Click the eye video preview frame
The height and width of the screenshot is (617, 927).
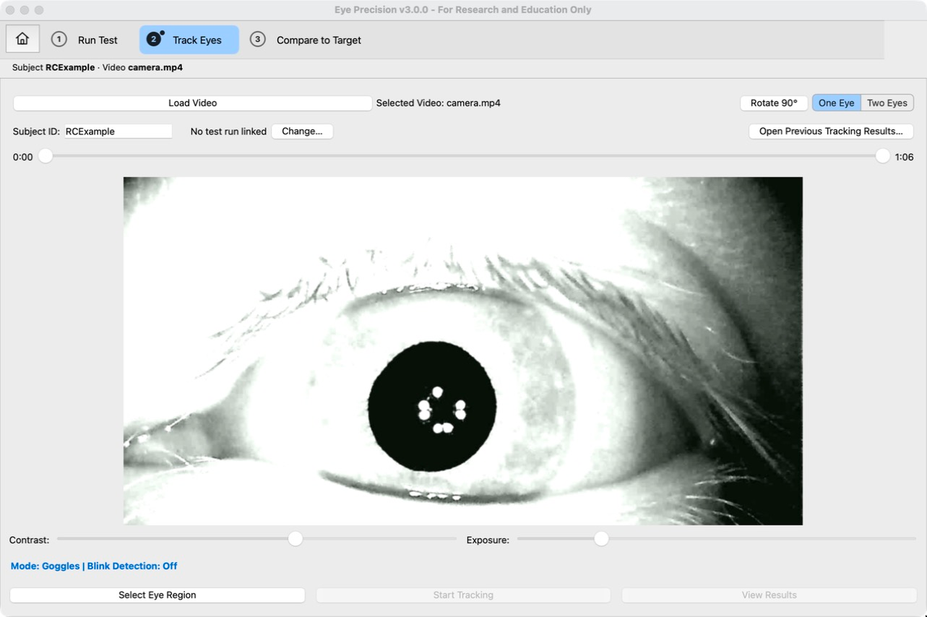pos(463,351)
